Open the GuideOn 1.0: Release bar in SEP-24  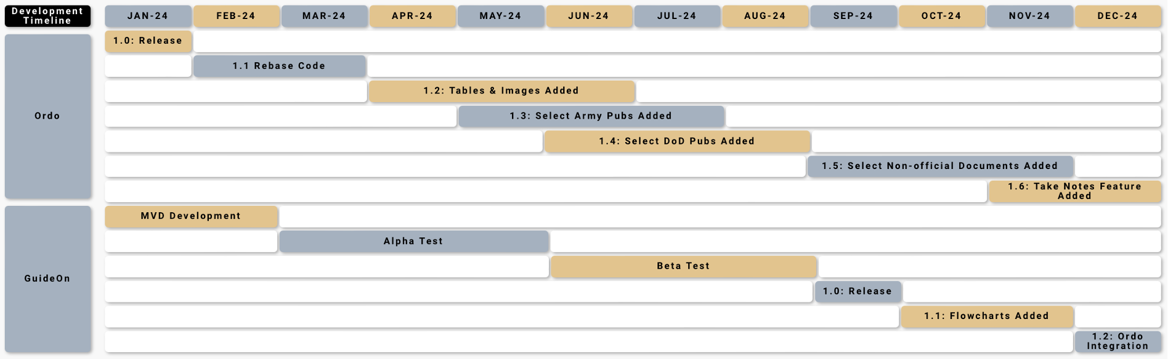[x=858, y=291]
